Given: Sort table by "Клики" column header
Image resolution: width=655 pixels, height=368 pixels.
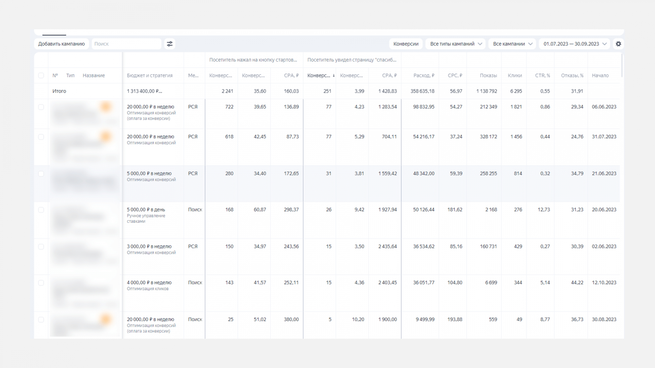Looking at the screenshot, I should (515, 76).
